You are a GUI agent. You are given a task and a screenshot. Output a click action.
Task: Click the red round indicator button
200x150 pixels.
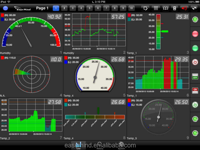(x=195, y=33)
